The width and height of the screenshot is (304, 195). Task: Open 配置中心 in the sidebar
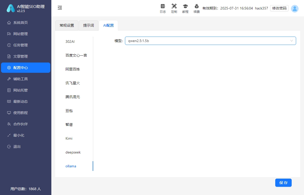click(26, 68)
